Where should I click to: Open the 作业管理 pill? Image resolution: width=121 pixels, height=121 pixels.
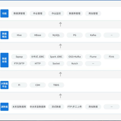[x=38, y=13]
